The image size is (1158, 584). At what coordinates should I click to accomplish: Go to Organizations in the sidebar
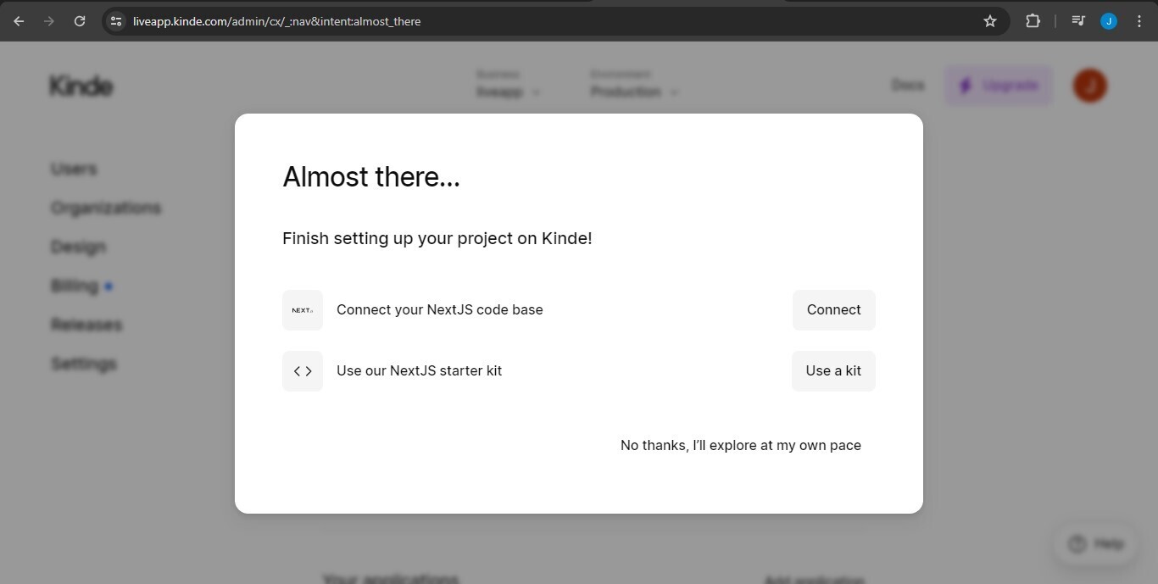pyautogui.click(x=106, y=209)
